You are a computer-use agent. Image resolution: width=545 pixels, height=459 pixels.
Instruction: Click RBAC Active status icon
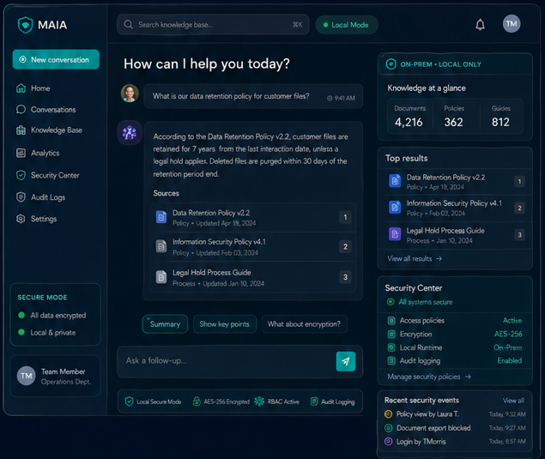[x=259, y=402]
